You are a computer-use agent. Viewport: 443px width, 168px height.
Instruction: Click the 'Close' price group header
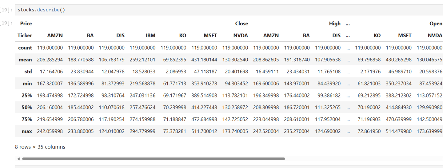(x=241, y=23)
